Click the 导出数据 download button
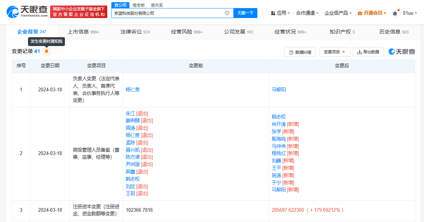Viewport: 424px width, 222px height. [368, 52]
